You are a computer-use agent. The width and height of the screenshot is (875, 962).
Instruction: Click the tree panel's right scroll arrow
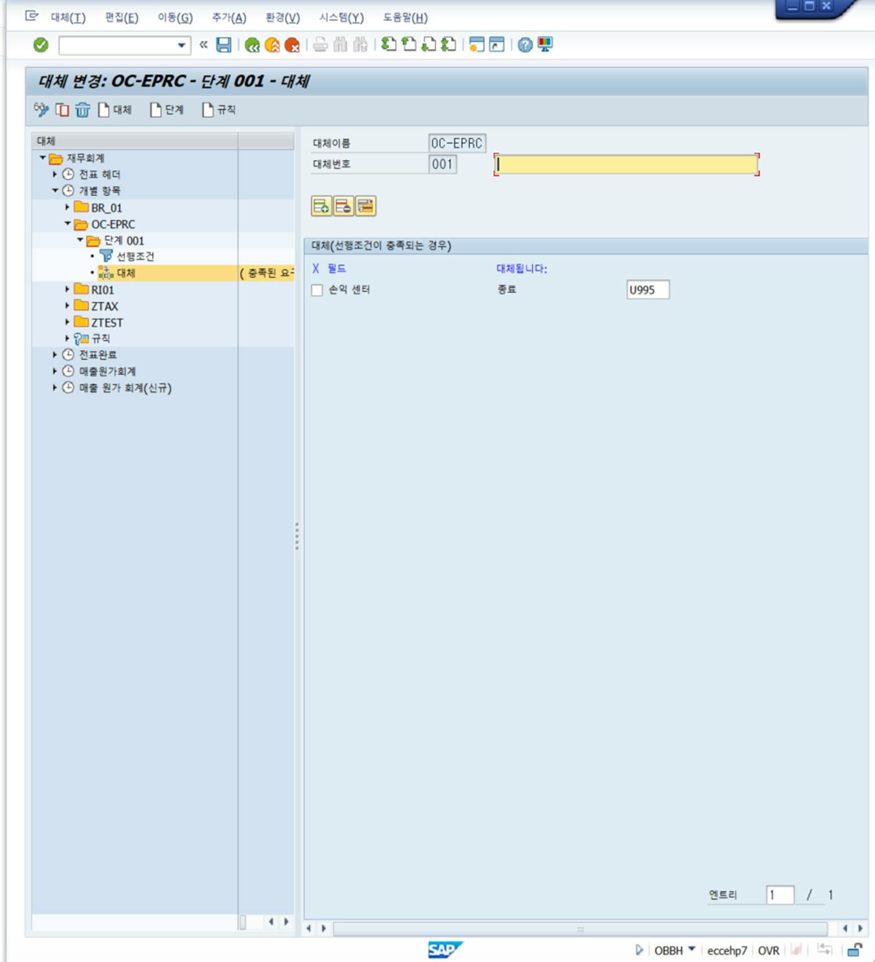pyautogui.click(x=286, y=921)
